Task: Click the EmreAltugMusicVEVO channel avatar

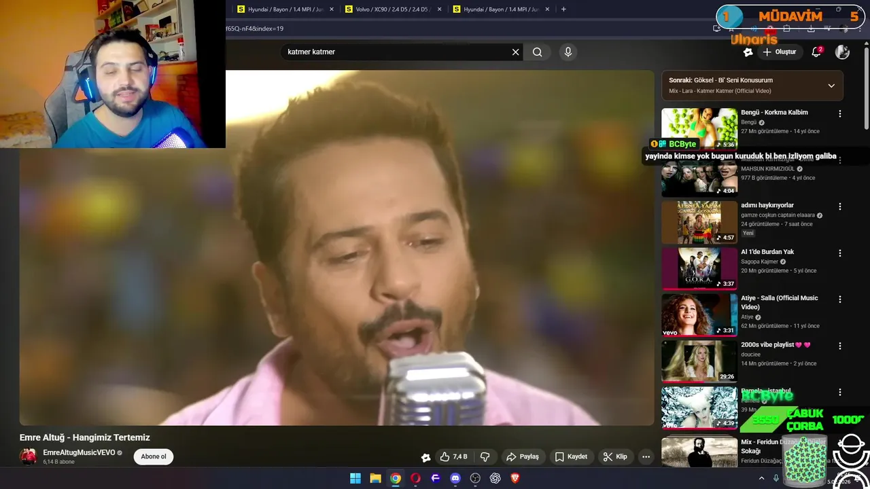Action: tap(29, 456)
